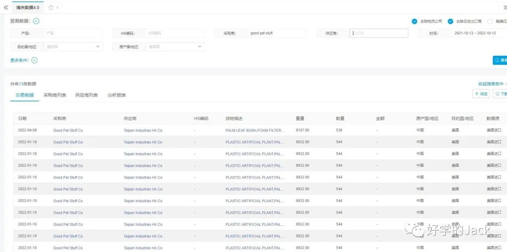The width and height of the screenshot is (507, 252).
Task: Open the 筛选 filter button
Action: [481, 94]
